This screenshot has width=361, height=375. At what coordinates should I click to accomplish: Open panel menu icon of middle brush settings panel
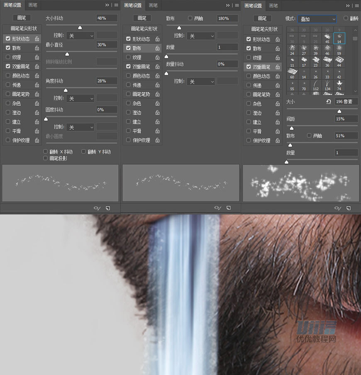click(237, 5)
